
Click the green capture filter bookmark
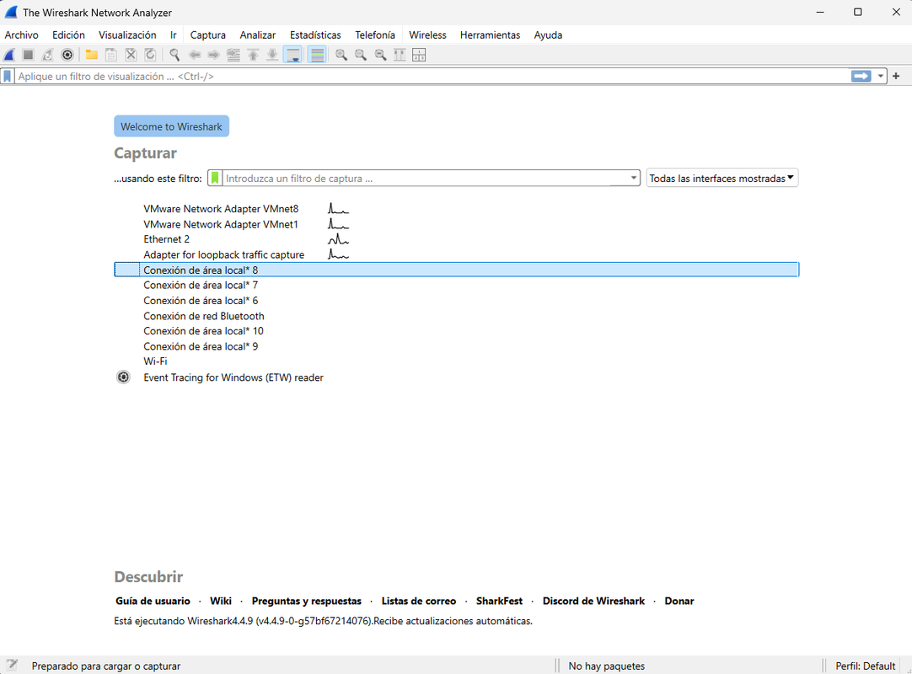215,178
